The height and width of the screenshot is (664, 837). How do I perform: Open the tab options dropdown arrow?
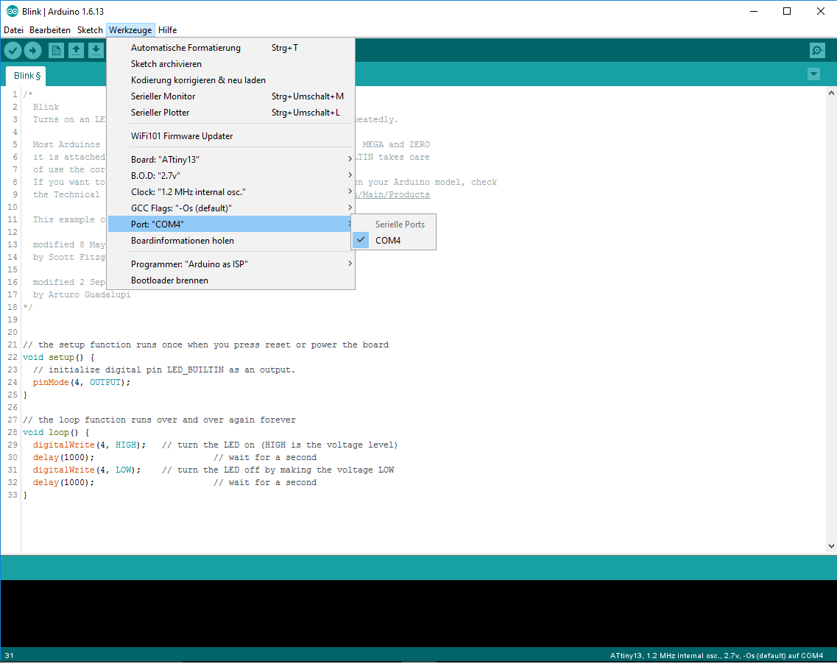(813, 74)
